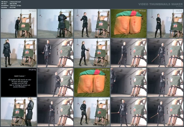Open the last thumbnail in the bottom row
The width and height of the screenshot is (184, 127).
(x=165, y=111)
